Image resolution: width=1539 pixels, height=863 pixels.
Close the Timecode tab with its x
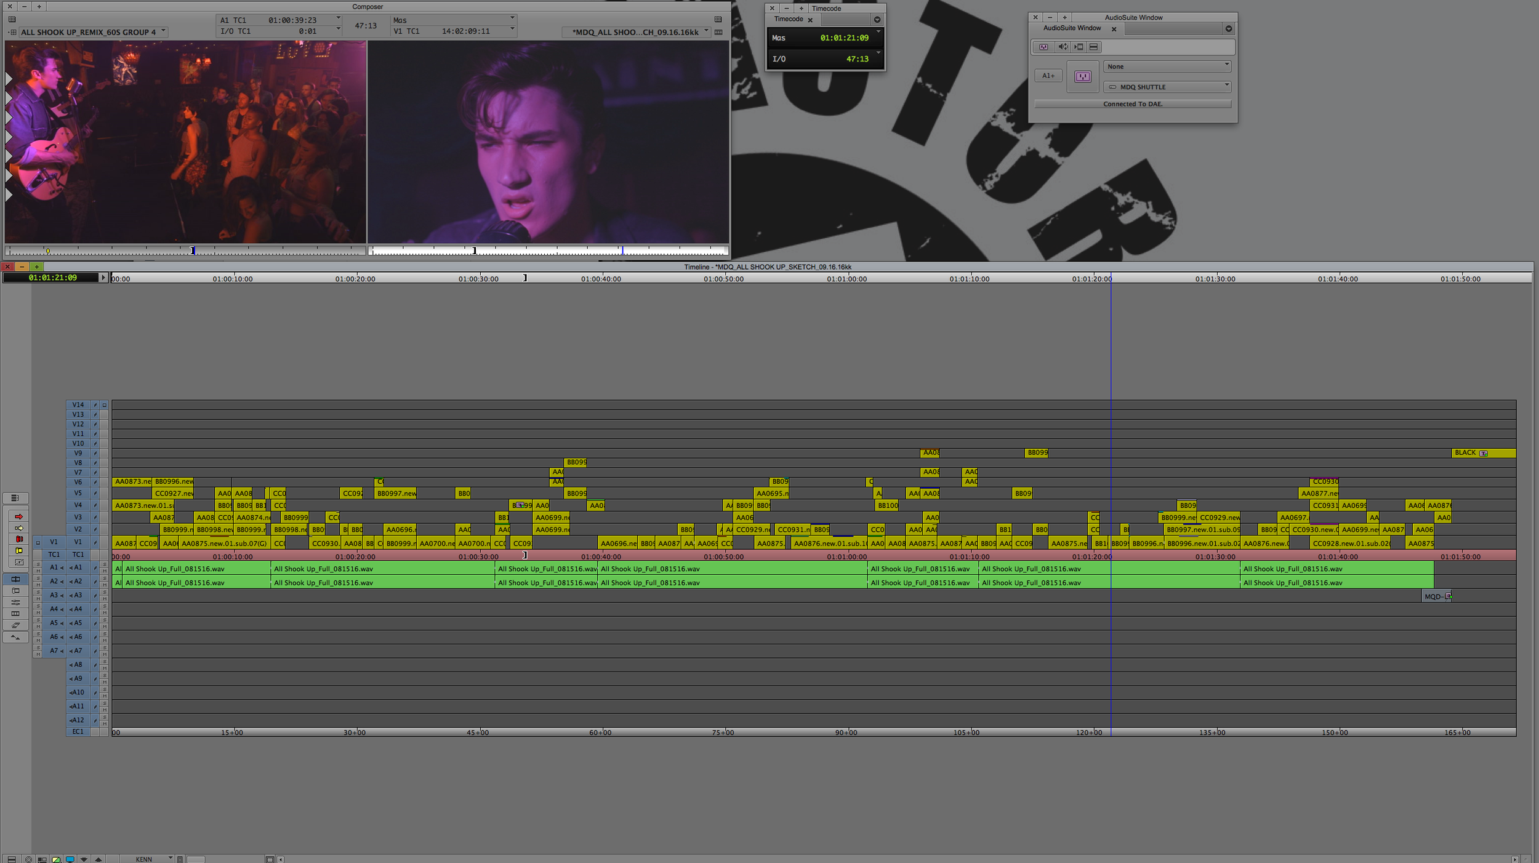[x=810, y=20]
